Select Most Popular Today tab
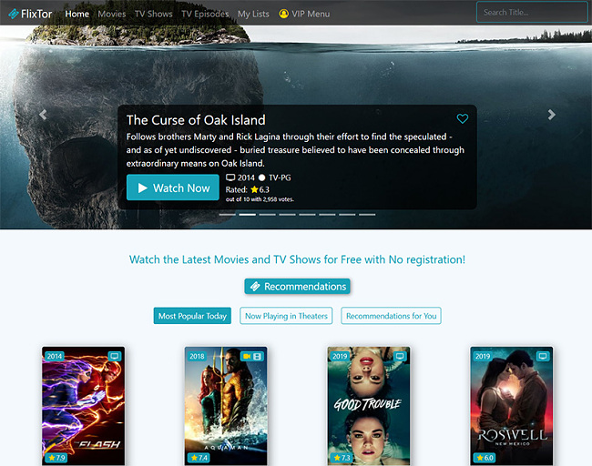 (x=192, y=316)
